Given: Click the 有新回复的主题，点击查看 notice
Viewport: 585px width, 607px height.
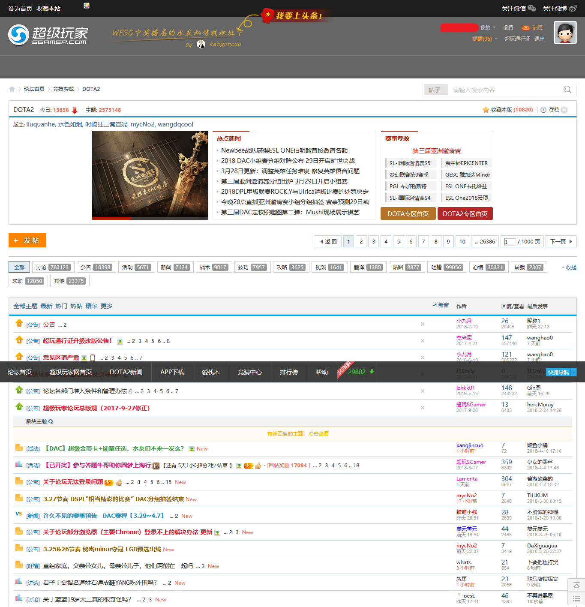Looking at the screenshot, I should click(x=298, y=434).
